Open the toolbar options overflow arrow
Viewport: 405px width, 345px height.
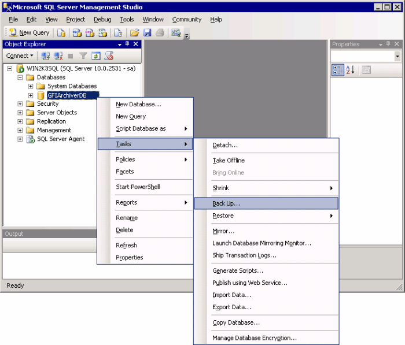(187, 36)
